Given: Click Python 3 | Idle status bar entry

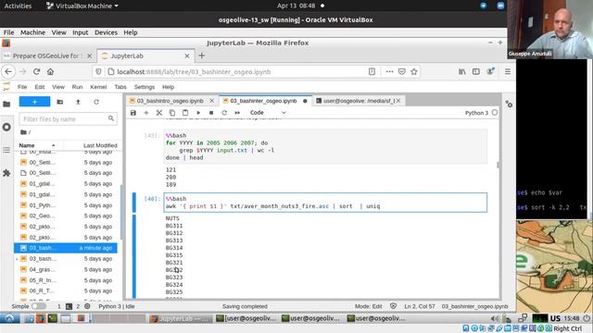Looking at the screenshot, I should [x=117, y=306].
